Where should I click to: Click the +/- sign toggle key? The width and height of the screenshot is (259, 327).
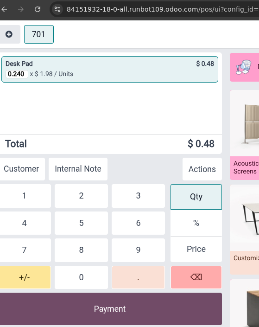click(25, 277)
